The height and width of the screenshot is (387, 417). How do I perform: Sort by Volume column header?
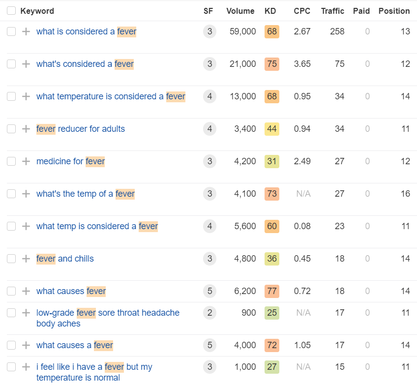coord(240,11)
